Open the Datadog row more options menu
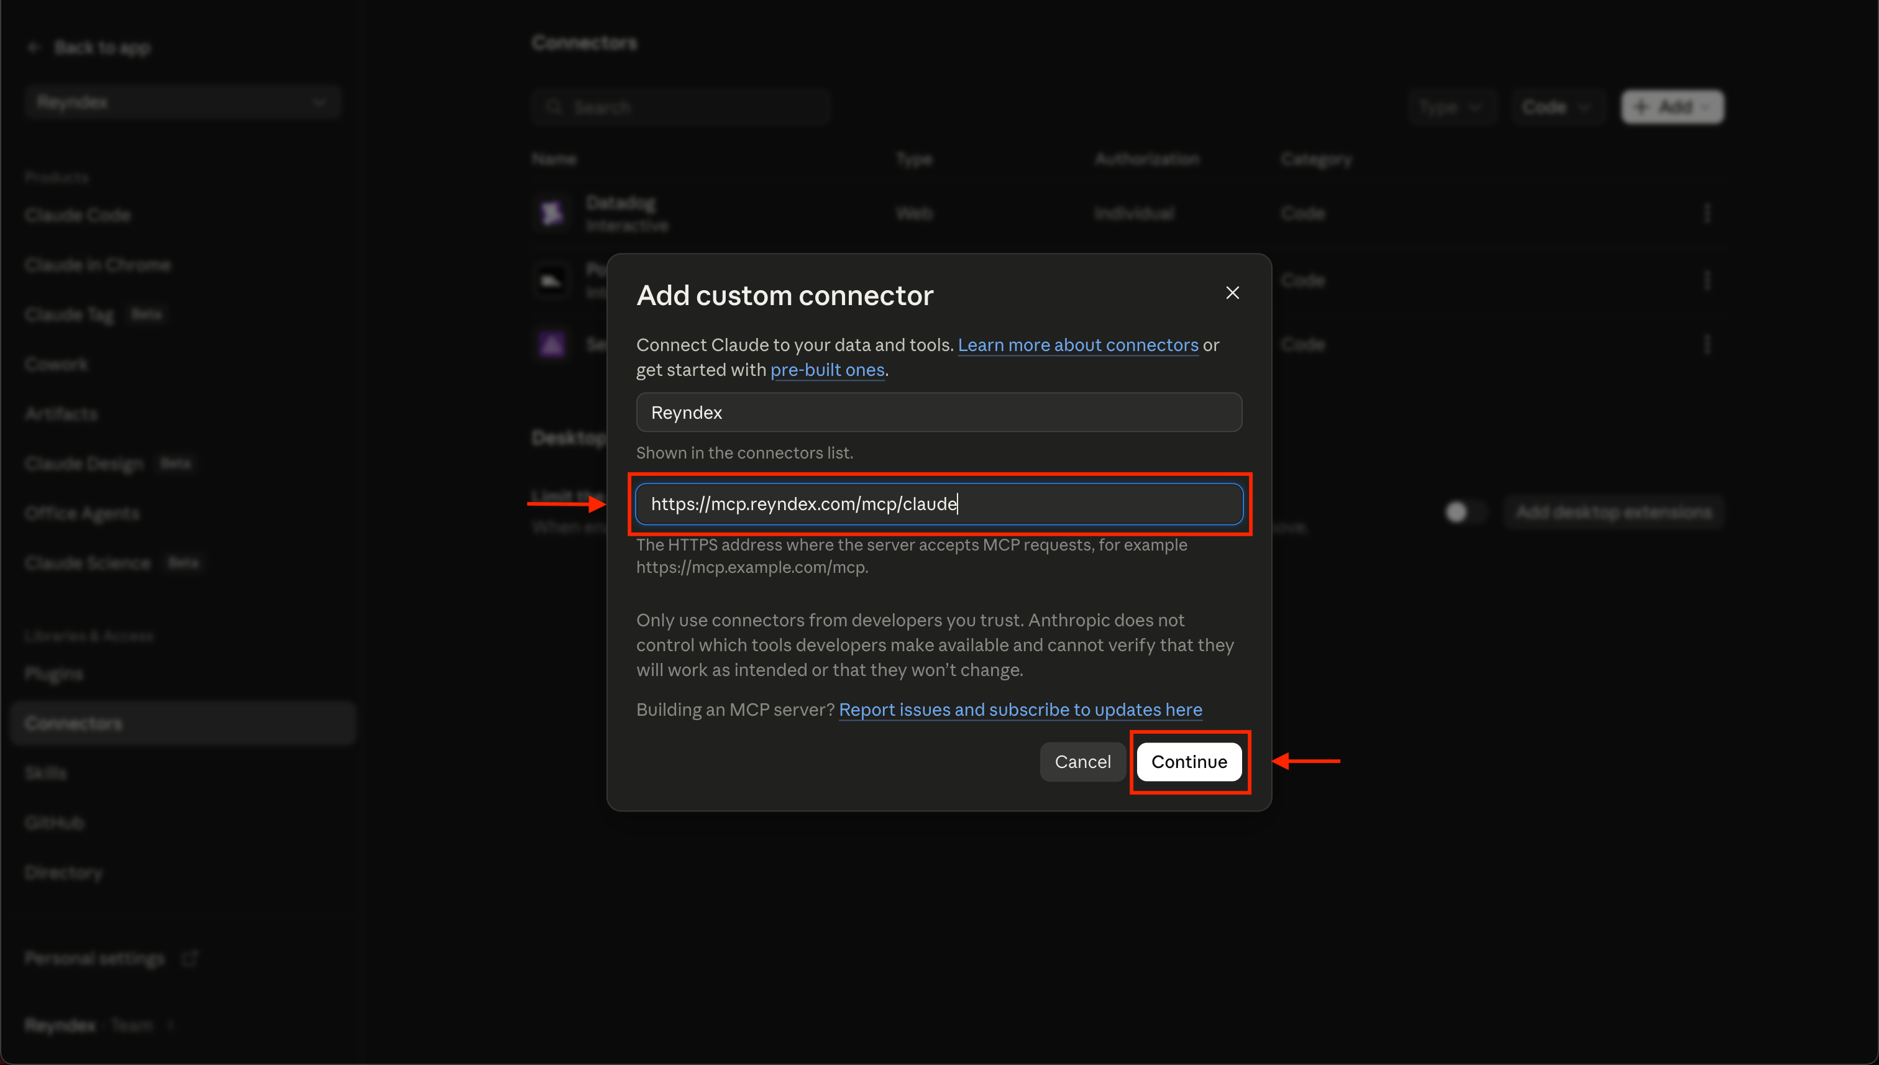Screen dimensions: 1879x1065 (1707, 213)
